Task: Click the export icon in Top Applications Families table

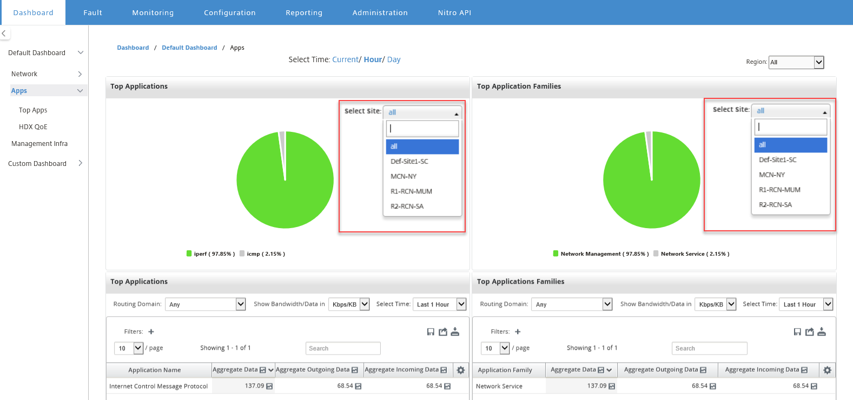Action: coord(810,332)
